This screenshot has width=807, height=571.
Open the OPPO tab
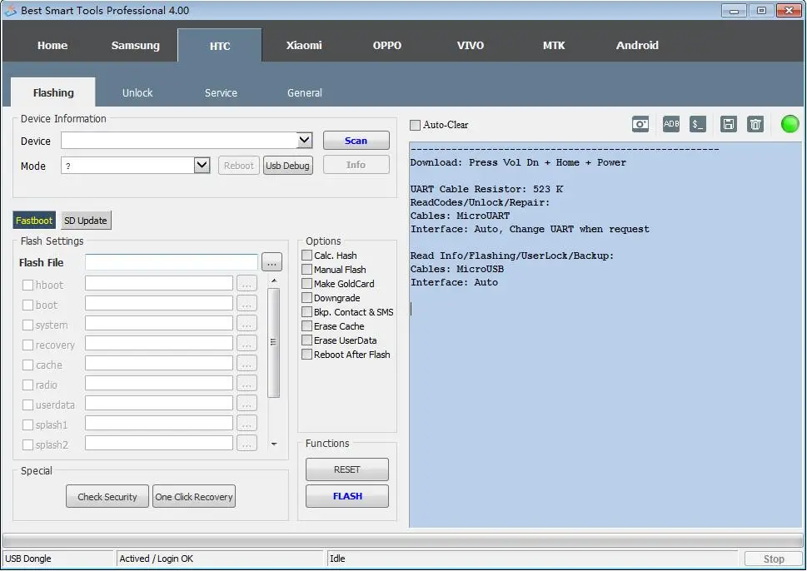387,45
